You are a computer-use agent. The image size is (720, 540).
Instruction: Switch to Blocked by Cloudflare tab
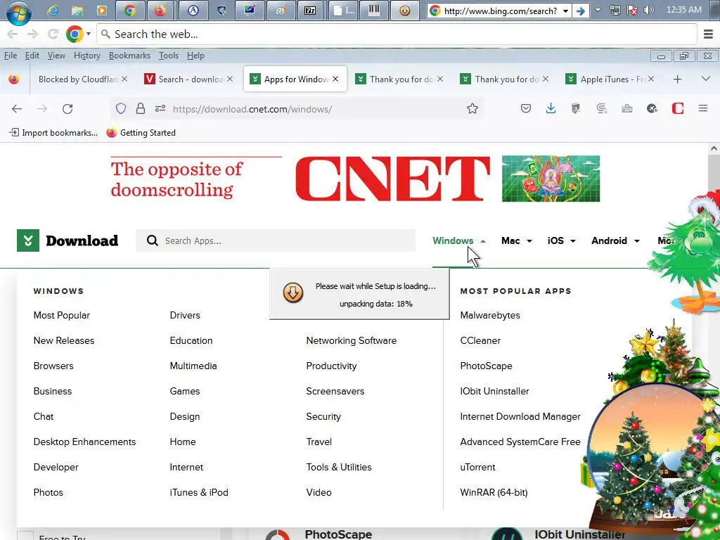point(78,79)
